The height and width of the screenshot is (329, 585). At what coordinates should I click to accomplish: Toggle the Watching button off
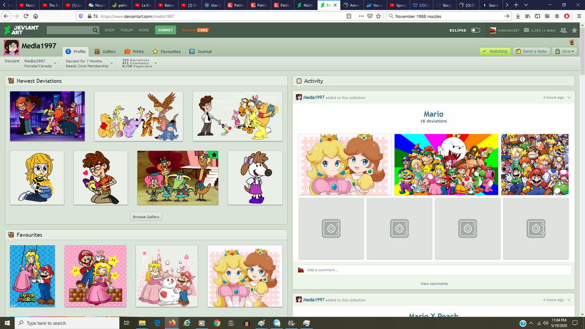[x=495, y=51]
